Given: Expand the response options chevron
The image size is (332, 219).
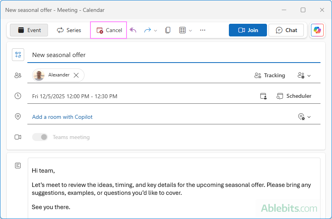Looking at the screenshot, I should coord(309,76).
